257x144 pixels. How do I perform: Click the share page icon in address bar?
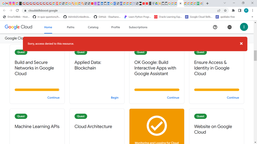pos(219,11)
